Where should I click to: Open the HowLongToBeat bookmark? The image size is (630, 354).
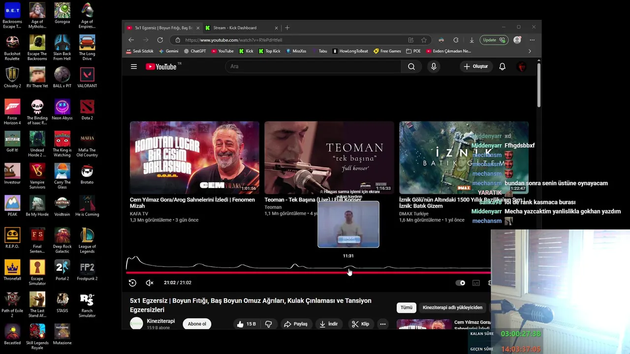click(x=350, y=51)
